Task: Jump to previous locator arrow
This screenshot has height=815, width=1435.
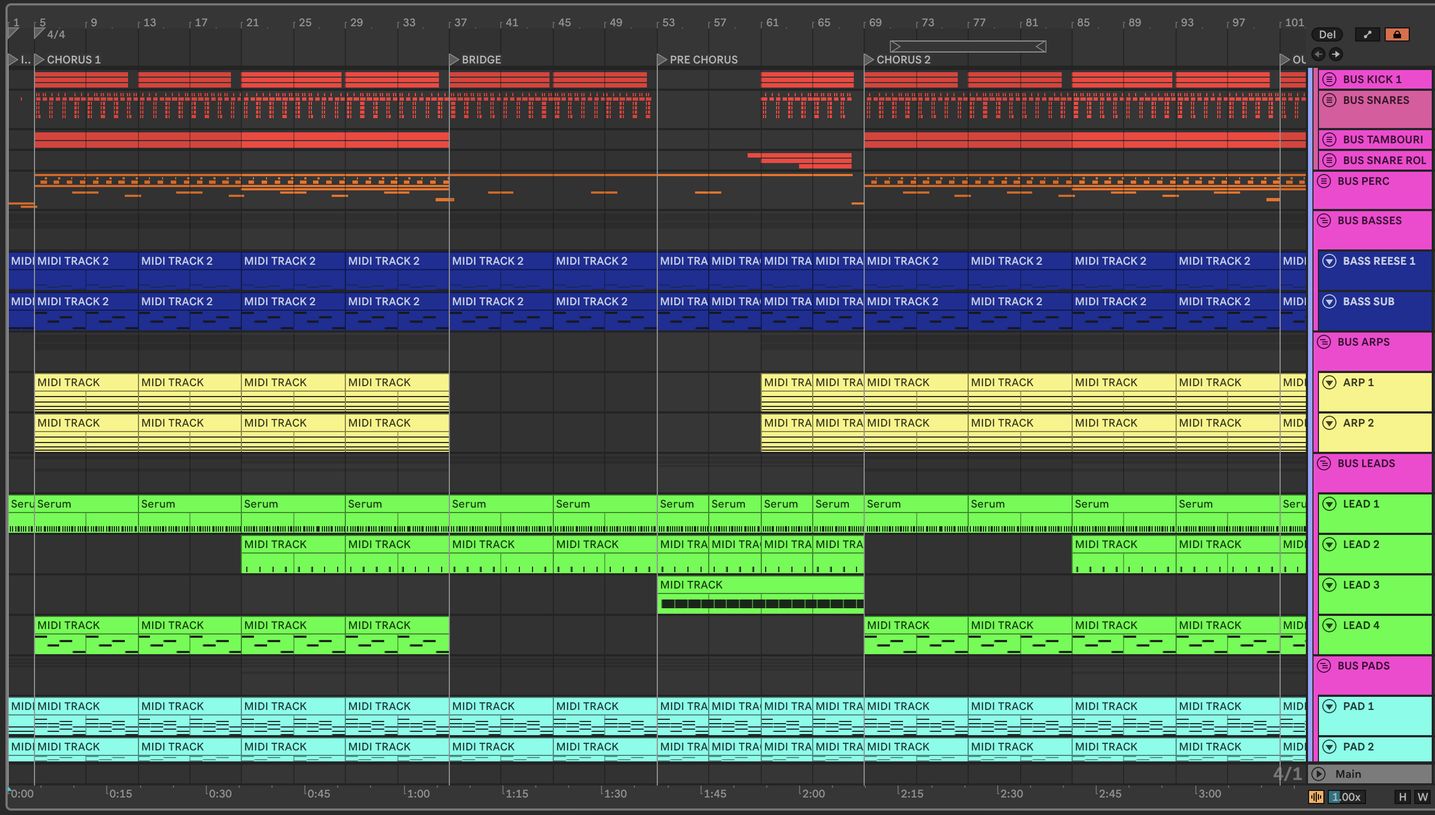Action: pos(1318,54)
